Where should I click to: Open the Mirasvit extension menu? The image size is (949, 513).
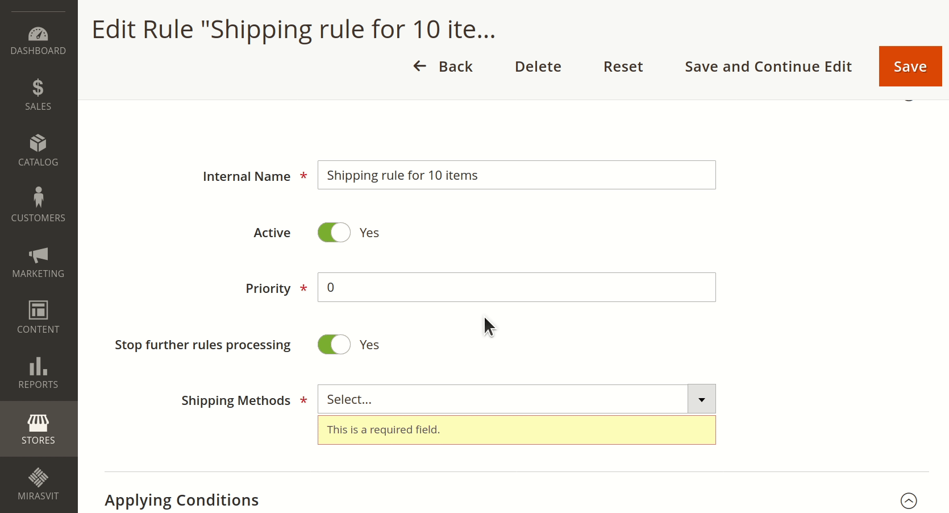pos(38,483)
